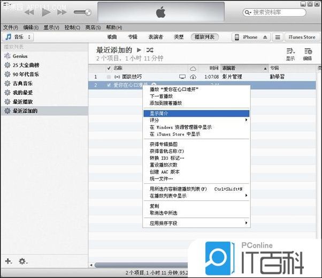Image resolution: width=322 pixels, height=278 pixels.
Task: Open the 文件(F) menu
Action: tap(11, 27)
